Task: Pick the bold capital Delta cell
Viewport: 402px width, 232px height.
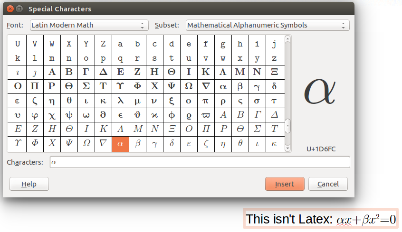Action: point(103,72)
